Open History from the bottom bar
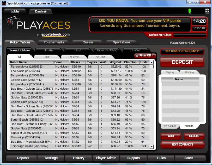 [x=78, y=158]
